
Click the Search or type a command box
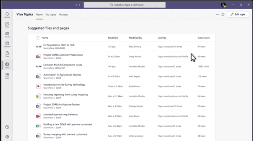tap(124, 5)
